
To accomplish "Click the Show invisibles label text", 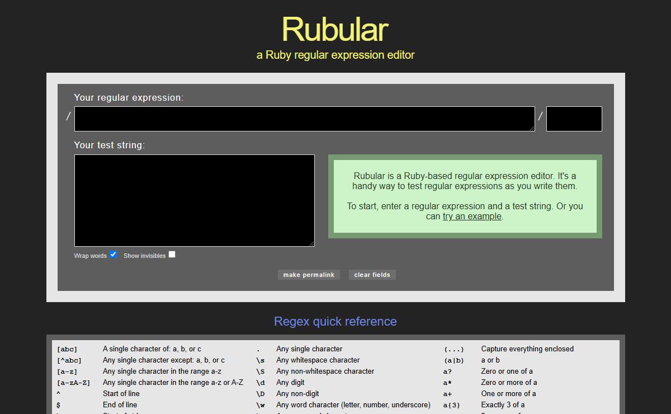I will tap(144, 256).
